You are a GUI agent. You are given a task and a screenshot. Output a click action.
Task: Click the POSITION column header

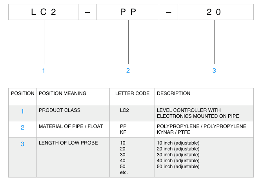(x=23, y=93)
